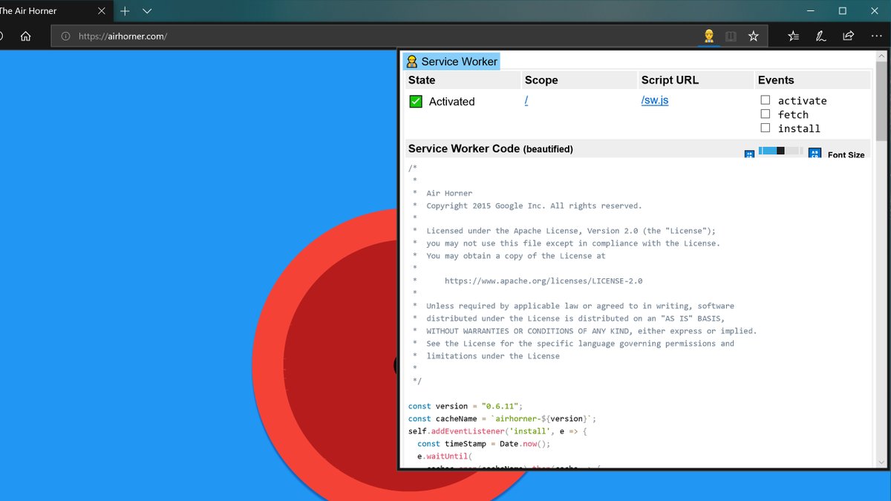This screenshot has height=501, width=891.
Task: Open the scope link "/"
Action: [526, 100]
